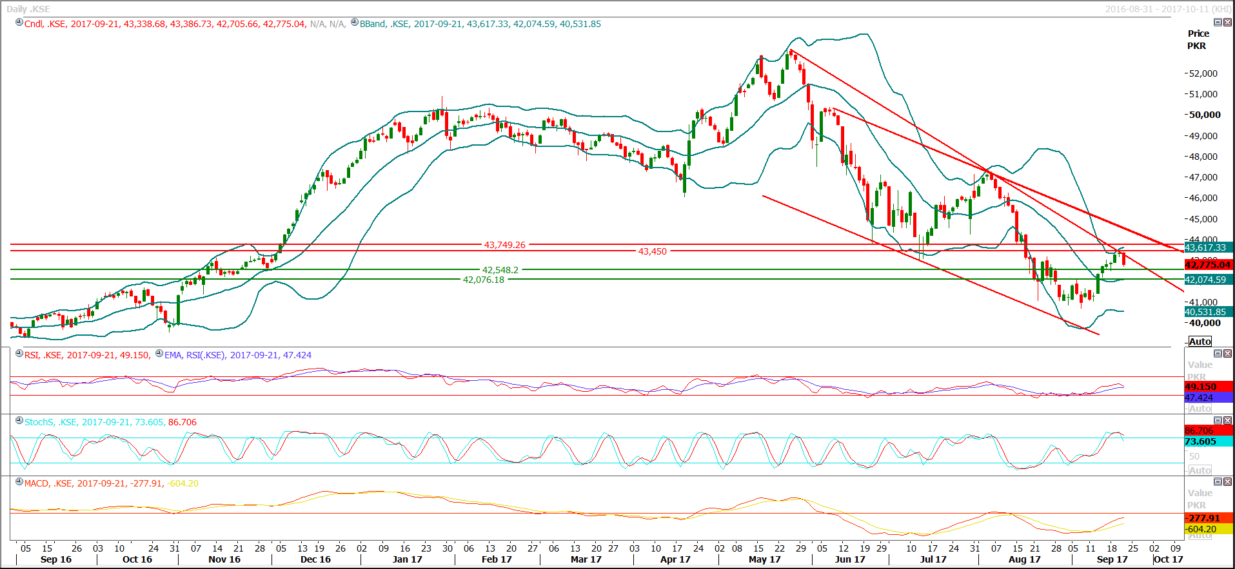This screenshot has height=569, width=1235.
Task: Click the clock icon beside the RSI legend
Action: coord(19,354)
